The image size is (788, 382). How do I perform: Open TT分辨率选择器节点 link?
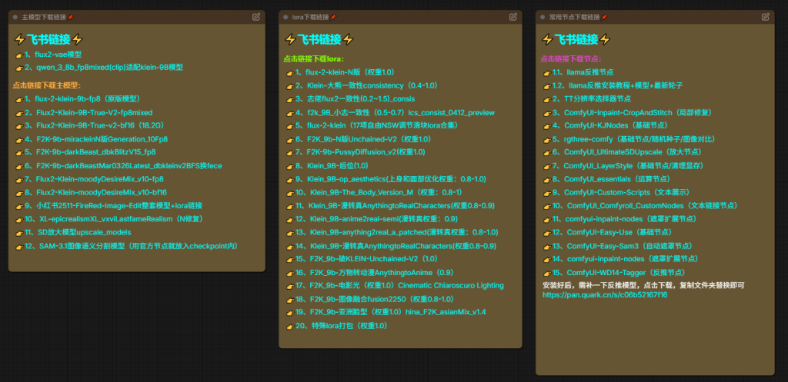pos(592,99)
